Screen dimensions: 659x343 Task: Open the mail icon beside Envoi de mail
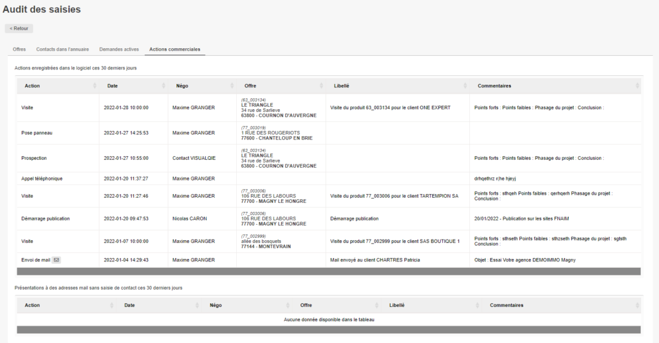point(56,260)
